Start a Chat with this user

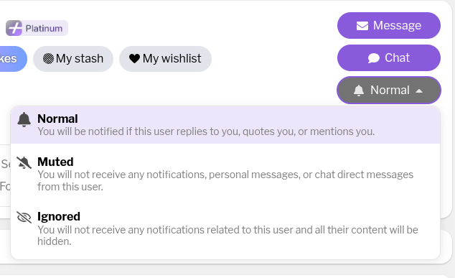click(389, 57)
